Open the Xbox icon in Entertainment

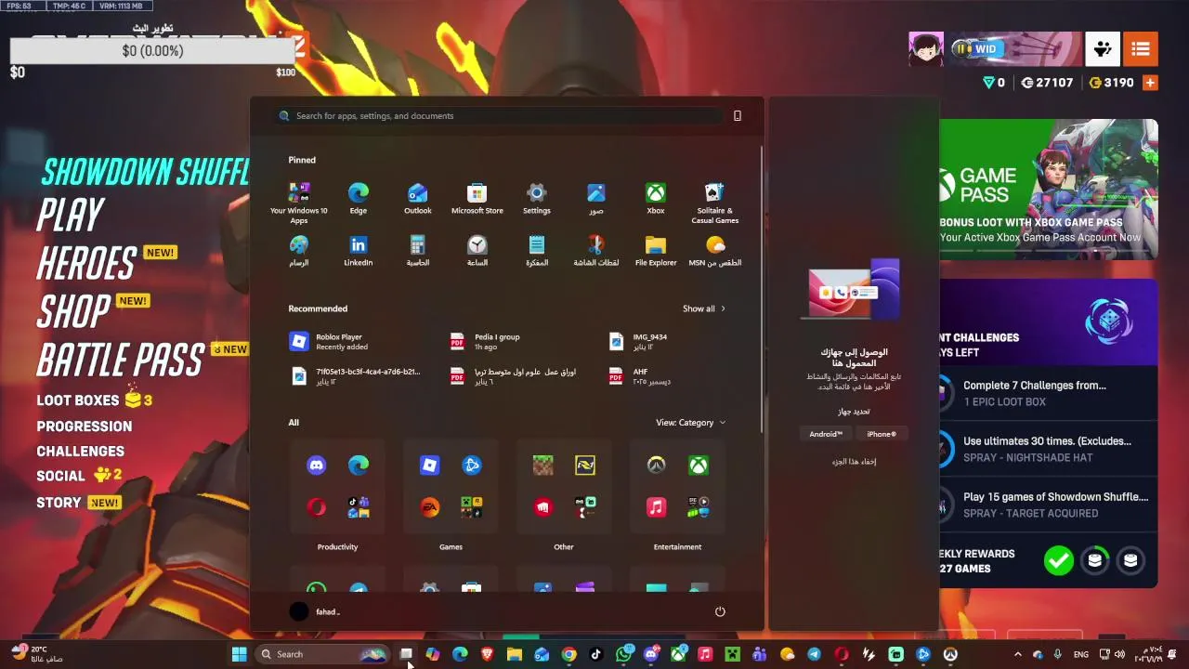click(x=699, y=466)
